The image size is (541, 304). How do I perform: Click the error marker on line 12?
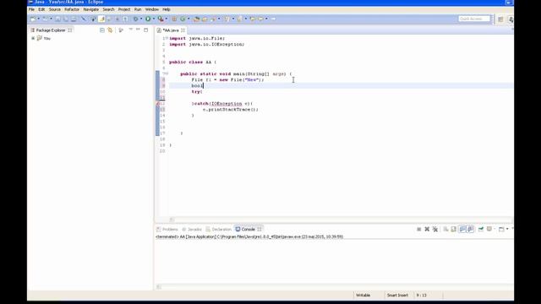(158, 103)
